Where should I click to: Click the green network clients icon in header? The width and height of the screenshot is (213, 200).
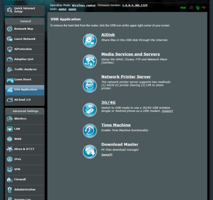point(198,7)
